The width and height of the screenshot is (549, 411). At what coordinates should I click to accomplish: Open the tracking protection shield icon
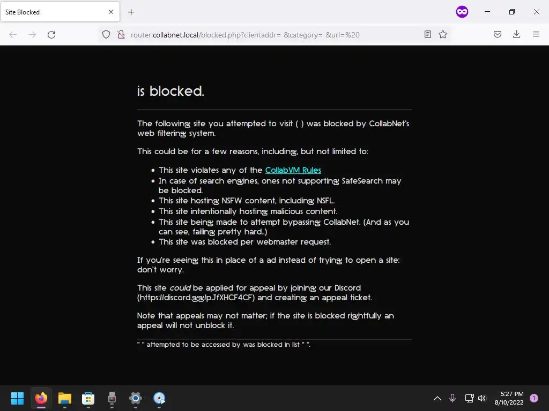106,34
